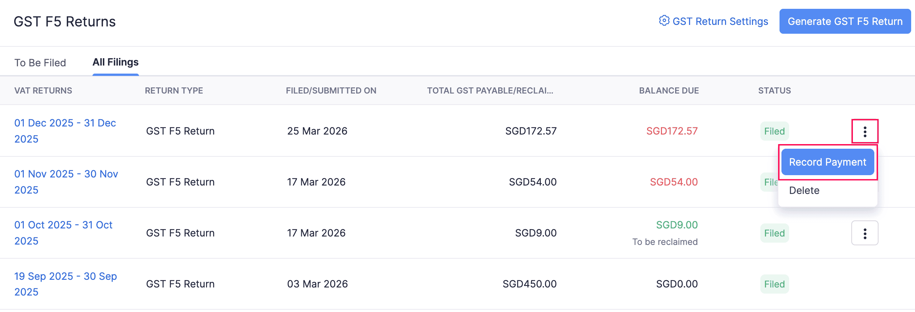The height and width of the screenshot is (312, 915).
Task: Click the actions icon next to the Filed status
Action: point(865,131)
